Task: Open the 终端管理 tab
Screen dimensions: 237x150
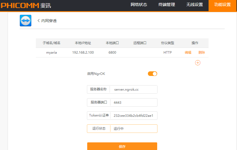Action: [x=167, y=5]
